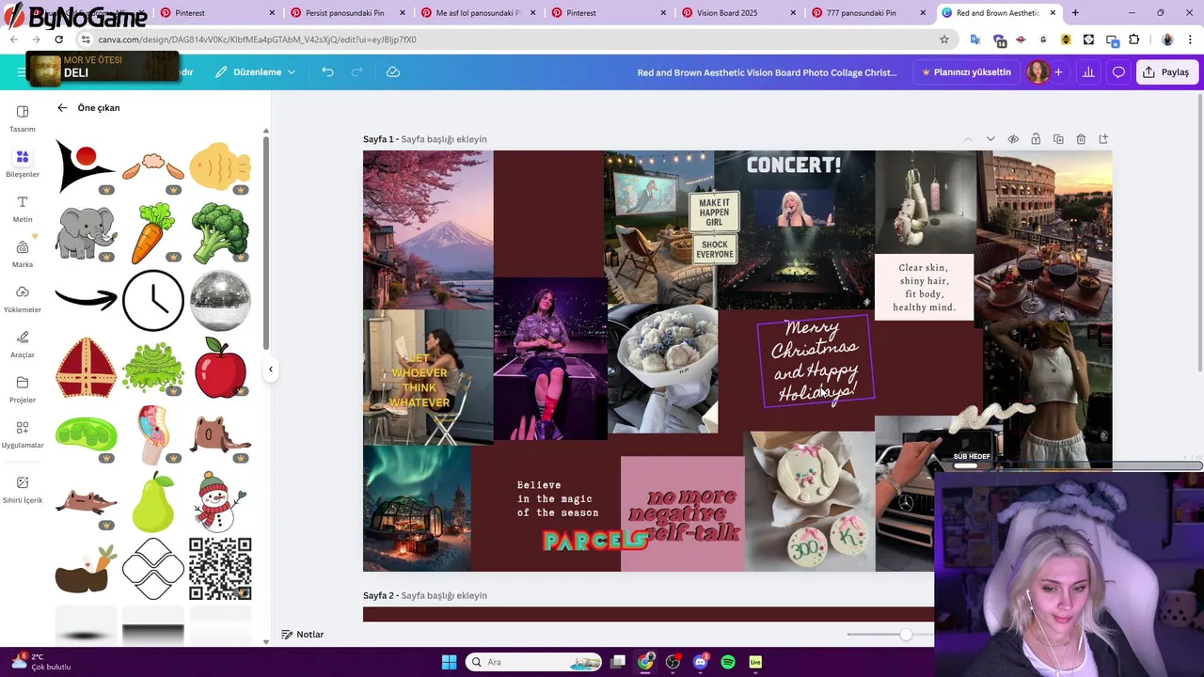Adjust the zoom slider handle
The width and height of the screenshot is (1204, 677).
905,635
